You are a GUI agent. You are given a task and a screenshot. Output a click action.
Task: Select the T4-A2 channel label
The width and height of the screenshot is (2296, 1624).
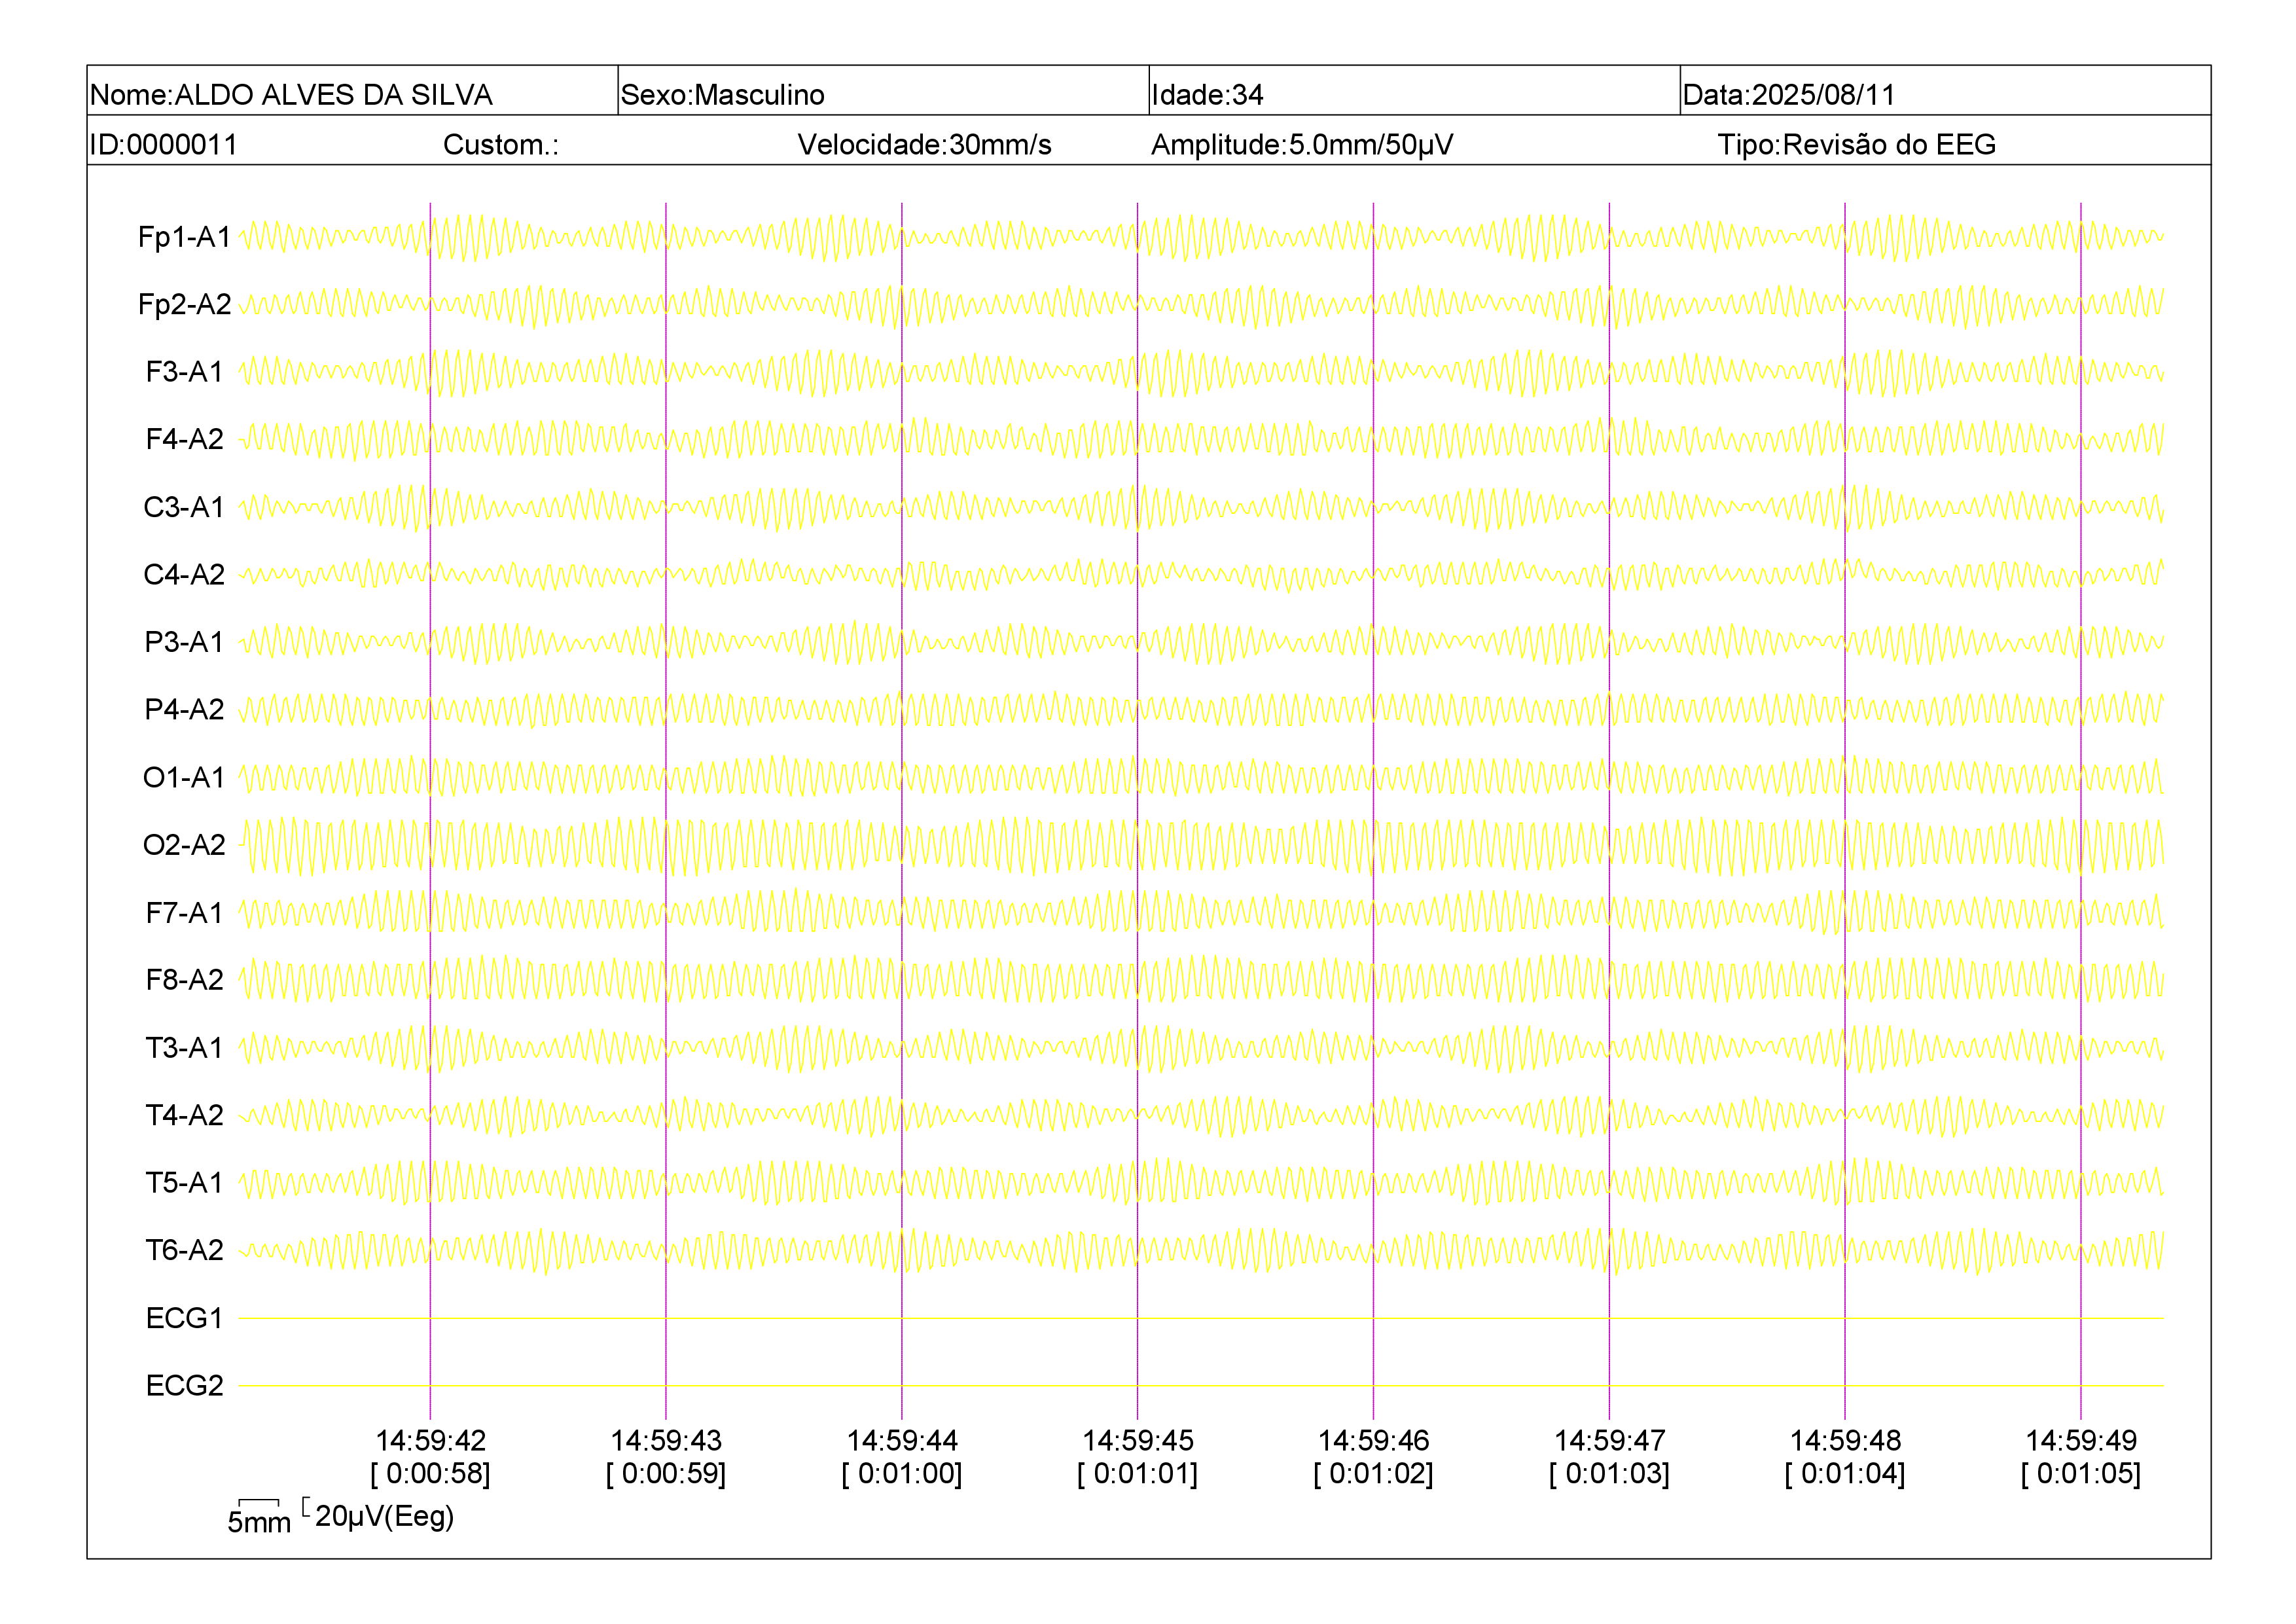click(184, 1115)
